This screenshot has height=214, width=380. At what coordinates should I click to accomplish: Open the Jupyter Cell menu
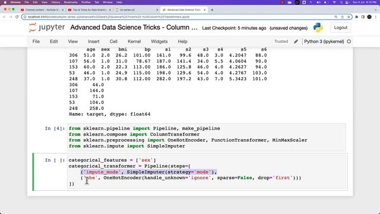113,42
